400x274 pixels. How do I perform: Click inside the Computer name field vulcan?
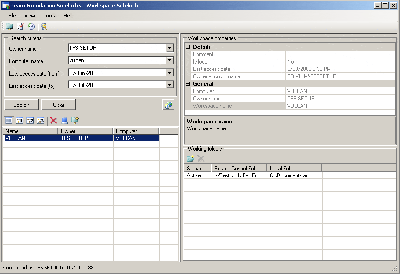117,60
